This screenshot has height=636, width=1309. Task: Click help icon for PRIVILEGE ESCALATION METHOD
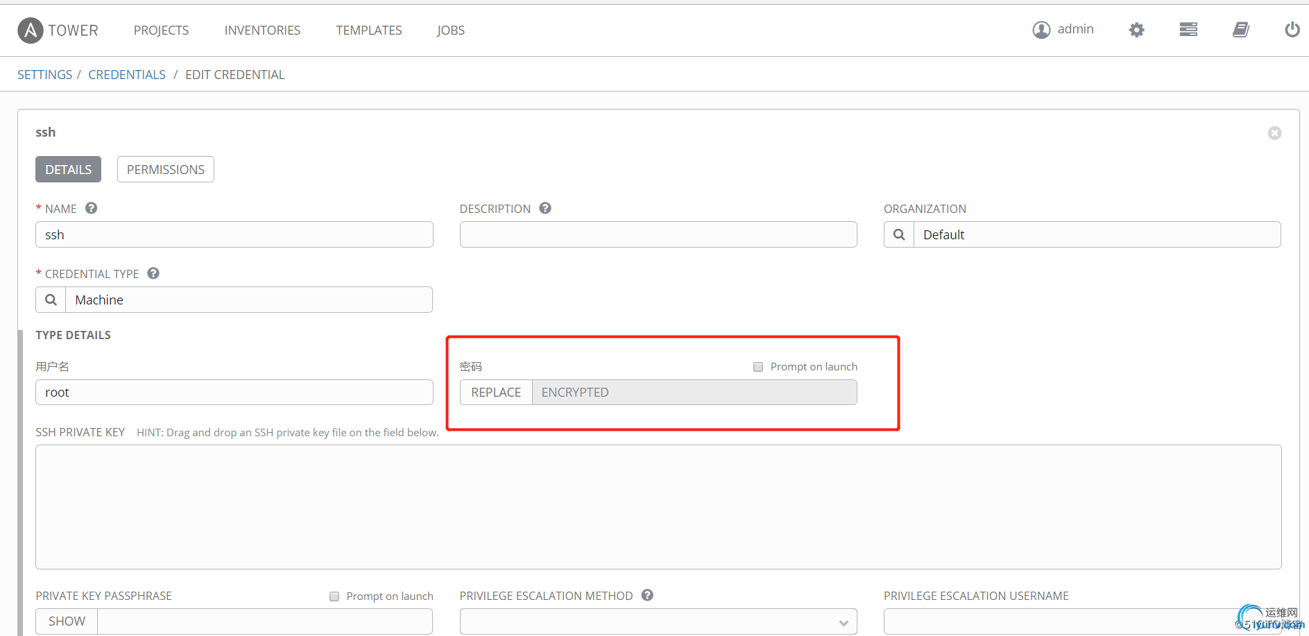[x=647, y=595]
